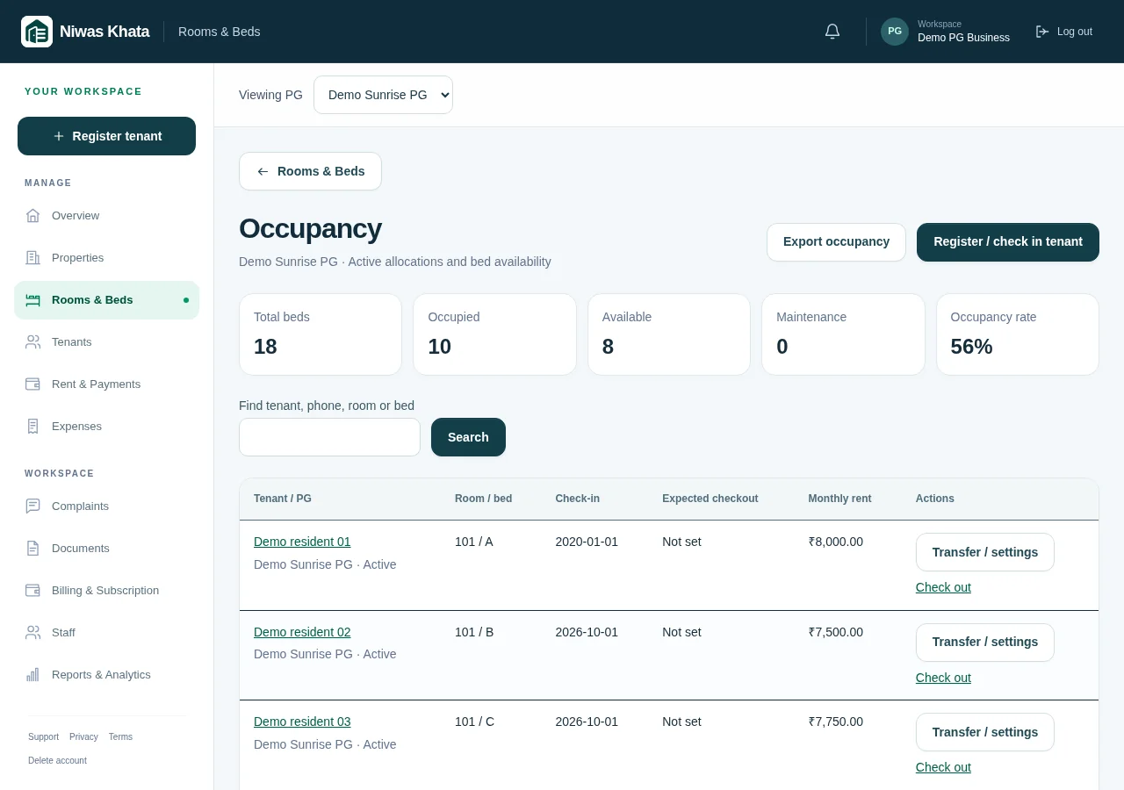The height and width of the screenshot is (790, 1124).
Task: Go back to Rooms & Beds
Action: point(310,171)
